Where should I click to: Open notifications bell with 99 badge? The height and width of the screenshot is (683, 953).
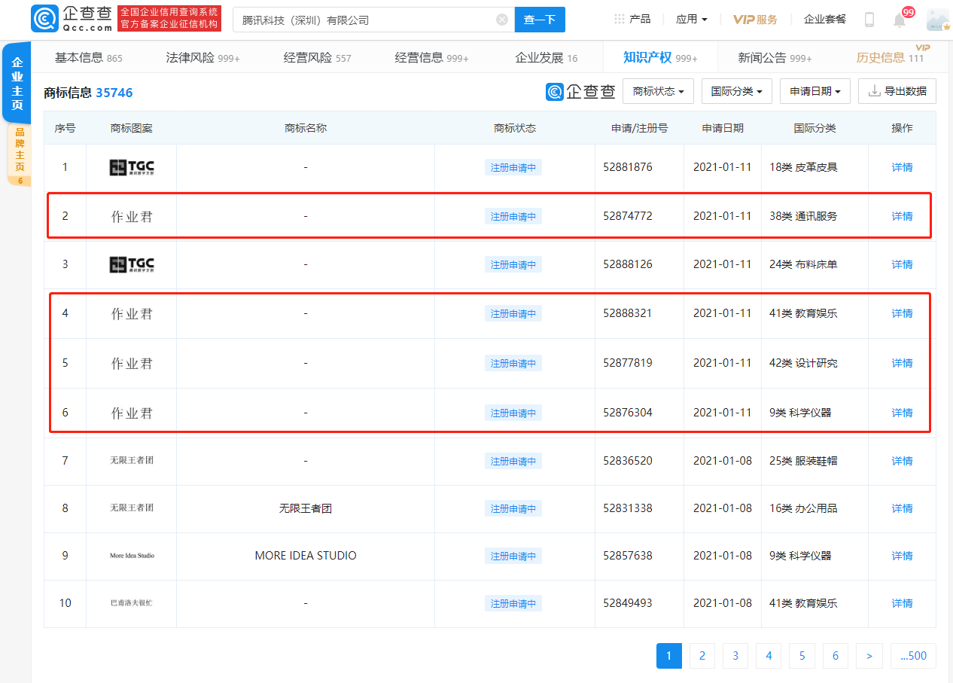[x=900, y=19]
